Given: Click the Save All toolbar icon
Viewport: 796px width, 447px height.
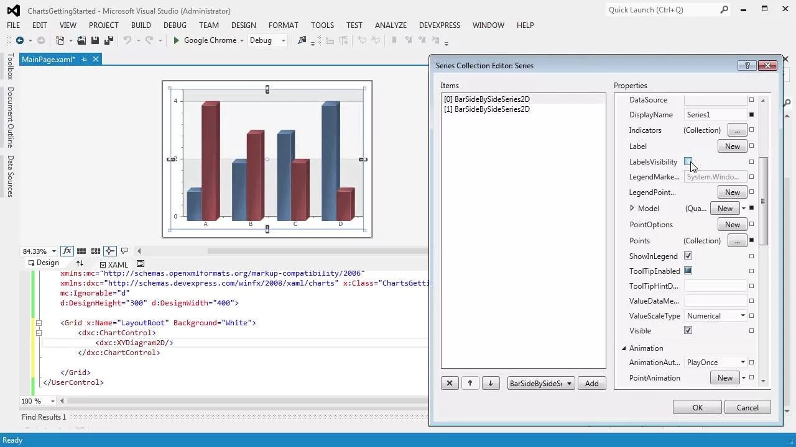Looking at the screenshot, I should (x=109, y=40).
